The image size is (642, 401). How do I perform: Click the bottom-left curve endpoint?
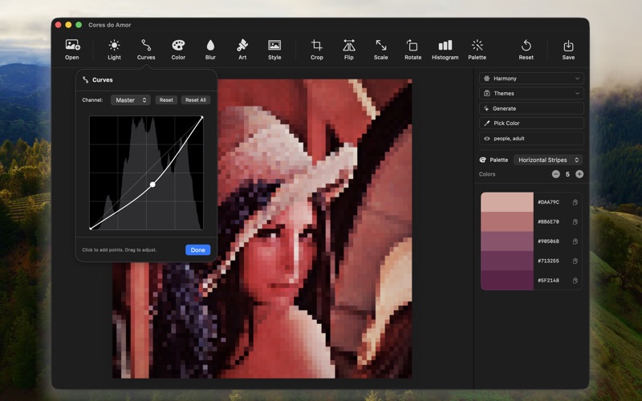[91, 229]
